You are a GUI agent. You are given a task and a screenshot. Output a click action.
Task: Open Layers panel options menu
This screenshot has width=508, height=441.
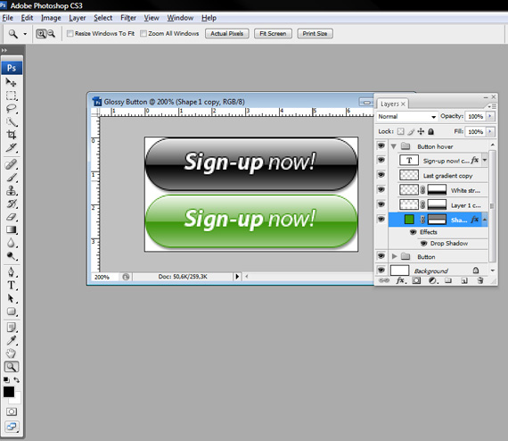point(492,106)
